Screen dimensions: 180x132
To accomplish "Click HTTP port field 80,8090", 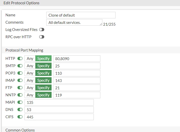I will [x=77, y=59].
